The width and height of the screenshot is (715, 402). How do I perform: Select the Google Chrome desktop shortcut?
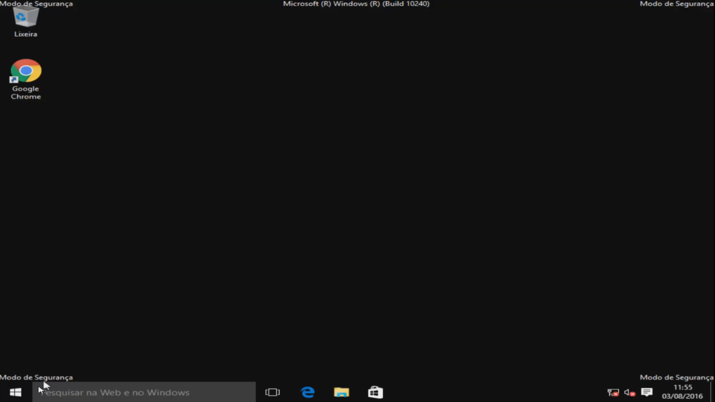point(26,79)
